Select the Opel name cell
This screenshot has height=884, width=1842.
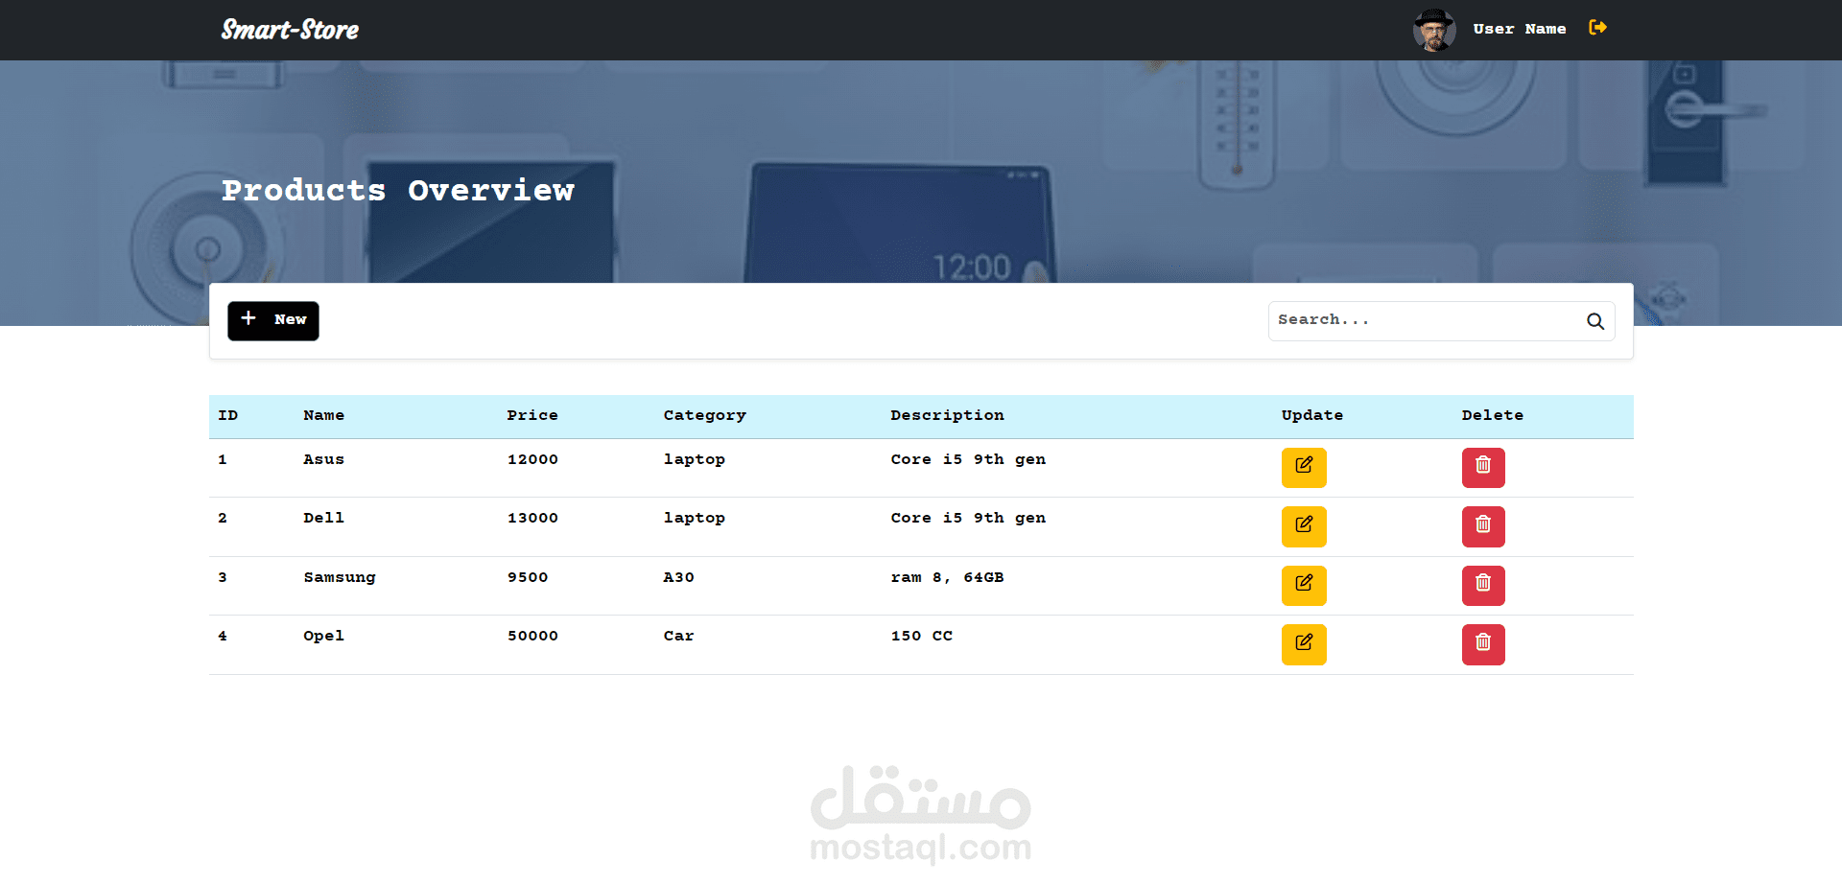point(324,636)
